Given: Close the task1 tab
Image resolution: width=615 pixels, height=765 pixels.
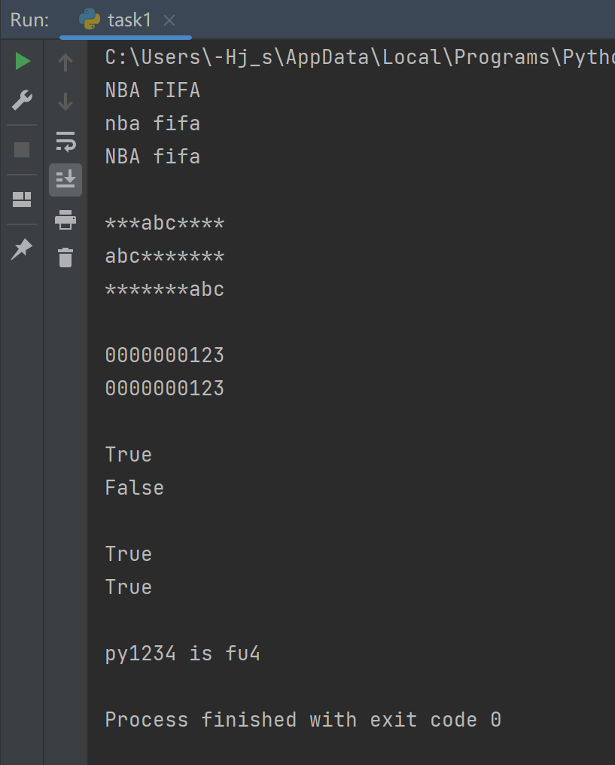Looking at the screenshot, I should 169,20.
